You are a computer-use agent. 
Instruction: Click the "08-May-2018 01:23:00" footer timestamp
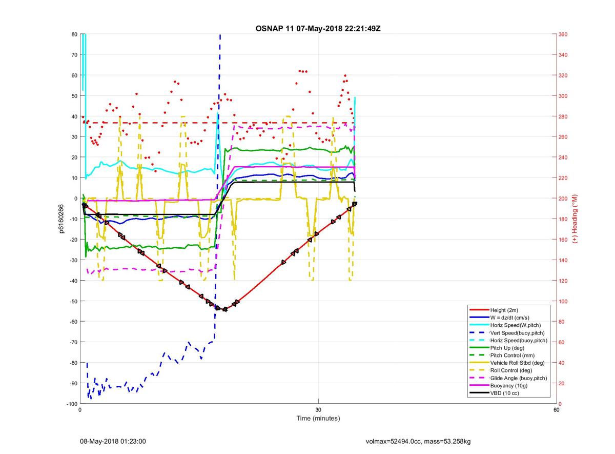coord(113,441)
